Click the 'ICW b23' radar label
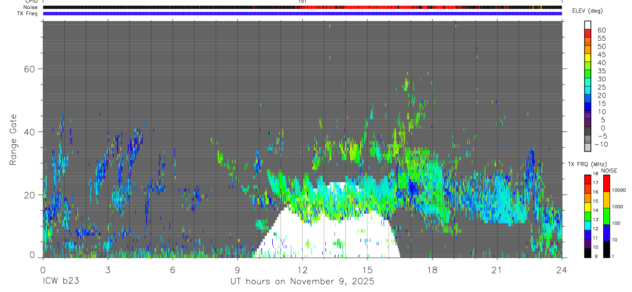 click(x=61, y=282)
